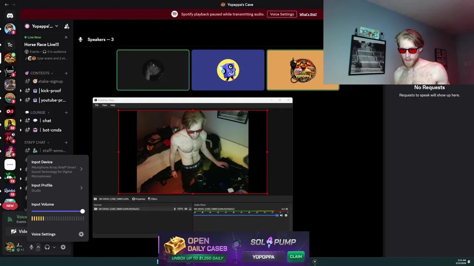Adjust the Input Volume slider handle
Image resolution: width=474 pixels, height=266 pixels.
point(83,211)
